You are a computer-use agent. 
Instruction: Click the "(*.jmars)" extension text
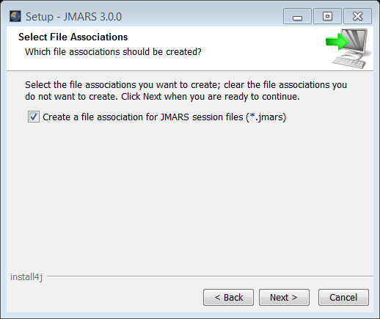pos(266,117)
